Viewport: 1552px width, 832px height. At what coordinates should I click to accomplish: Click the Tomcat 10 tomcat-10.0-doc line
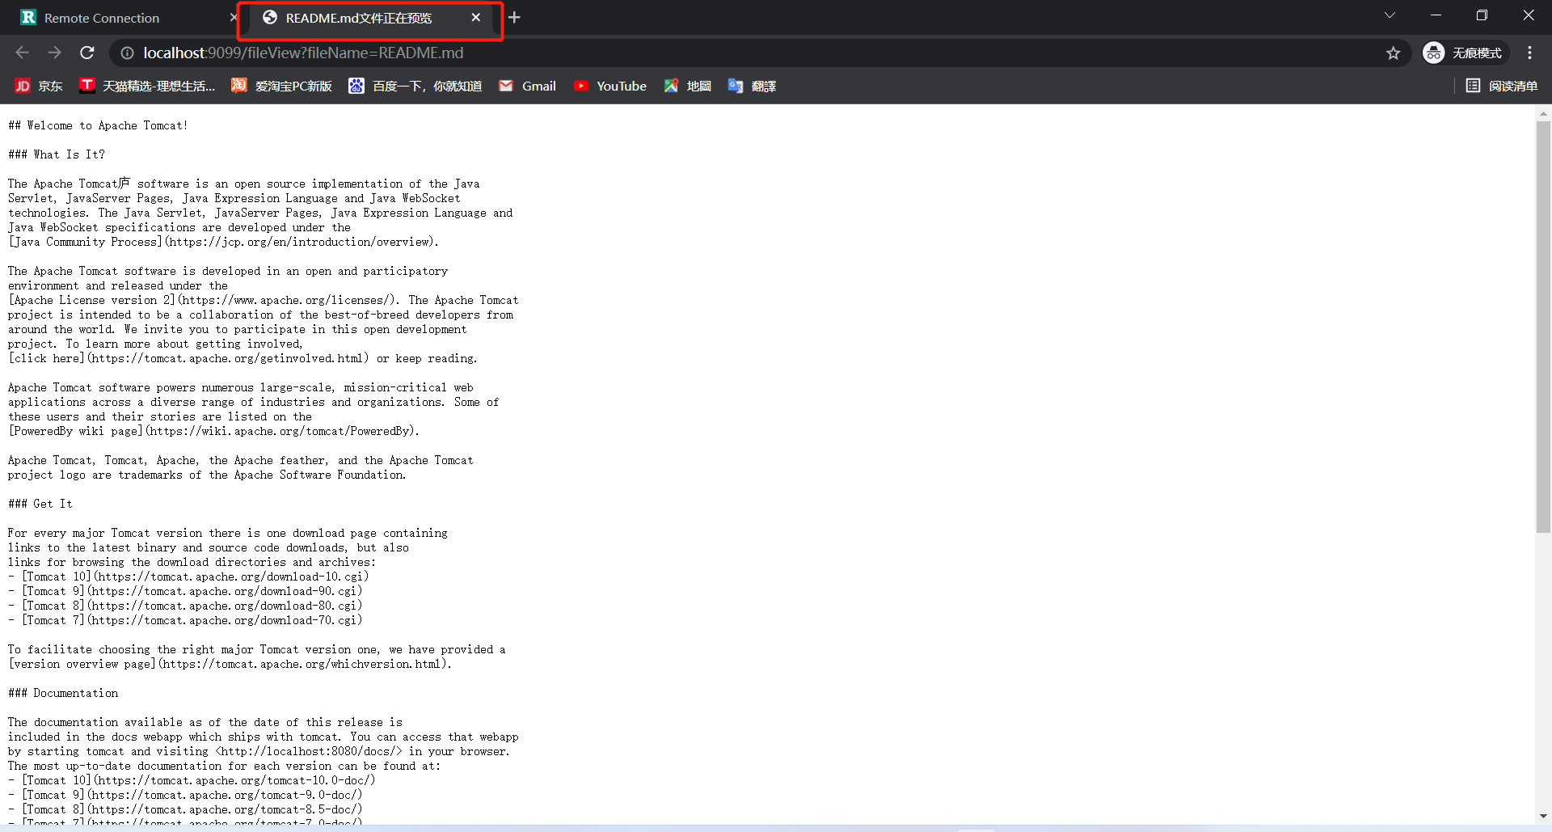(x=192, y=780)
